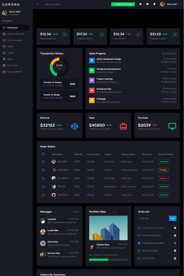Focus the Search products input field
This screenshot has width=184, height=276.
[x=67, y=4]
